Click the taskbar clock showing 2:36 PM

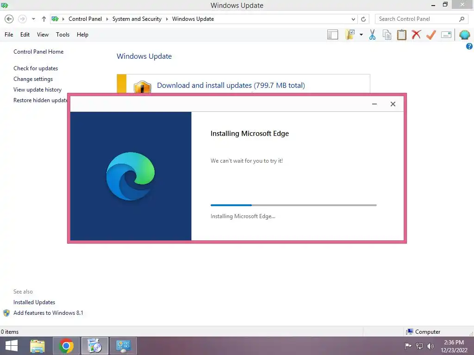coord(454,346)
